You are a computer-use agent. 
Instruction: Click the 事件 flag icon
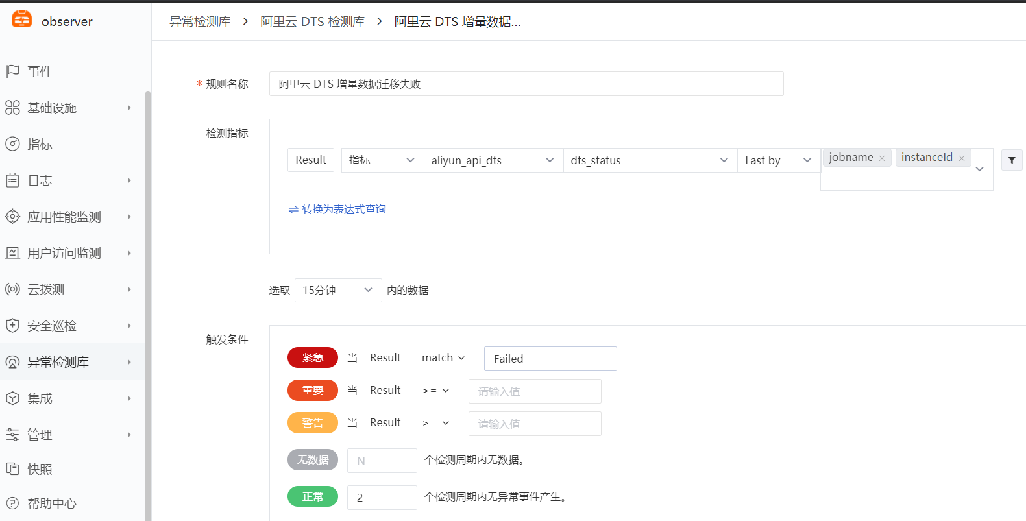[12, 71]
